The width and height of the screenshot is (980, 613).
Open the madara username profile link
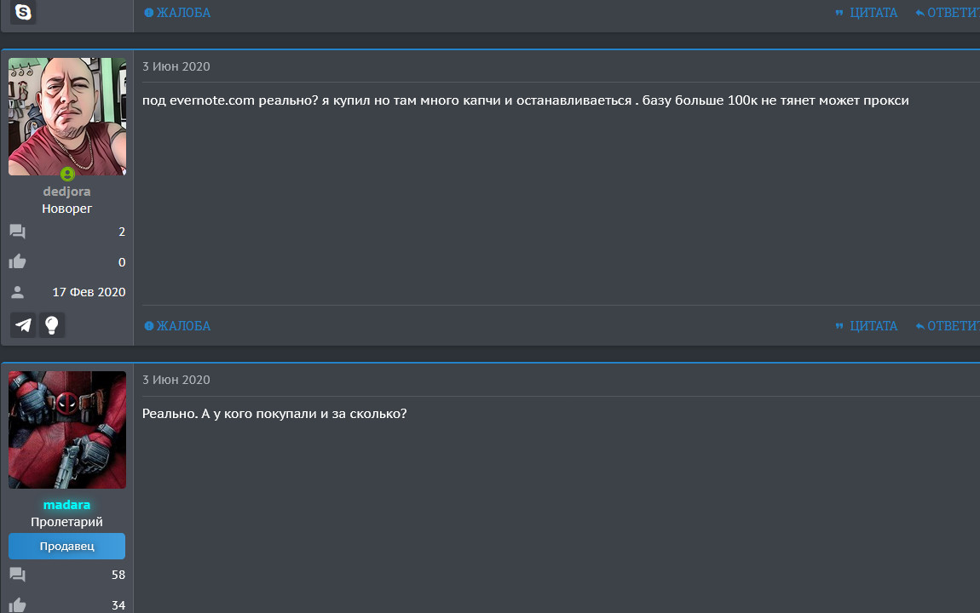pyautogui.click(x=66, y=505)
